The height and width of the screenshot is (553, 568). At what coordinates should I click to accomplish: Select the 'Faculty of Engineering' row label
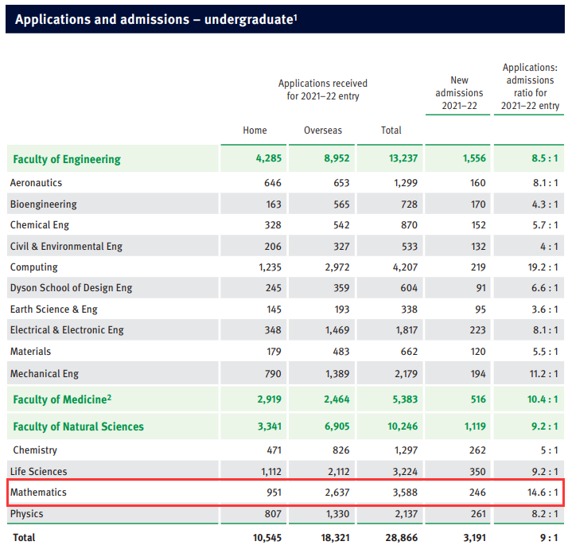tap(67, 159)
